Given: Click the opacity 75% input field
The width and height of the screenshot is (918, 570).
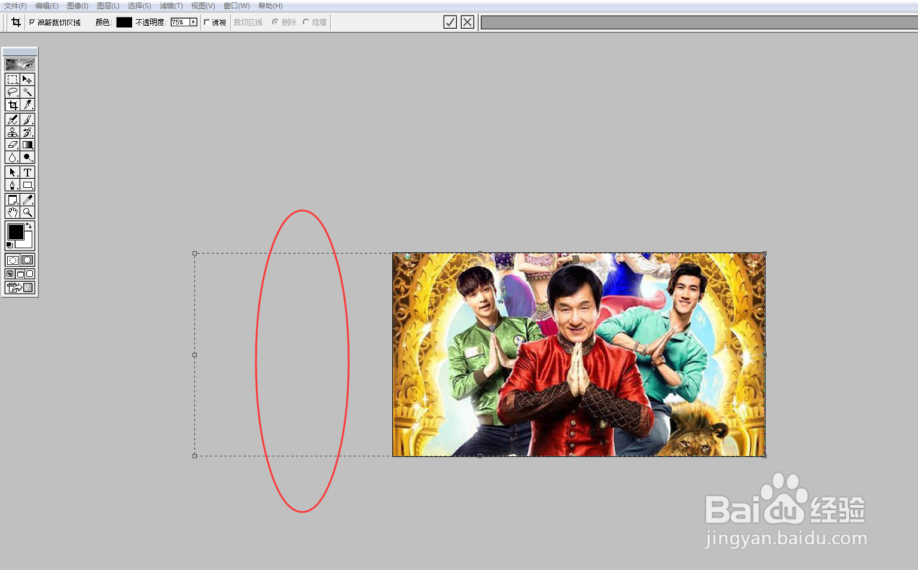Looking at the screenshot, I should [180, 22].
